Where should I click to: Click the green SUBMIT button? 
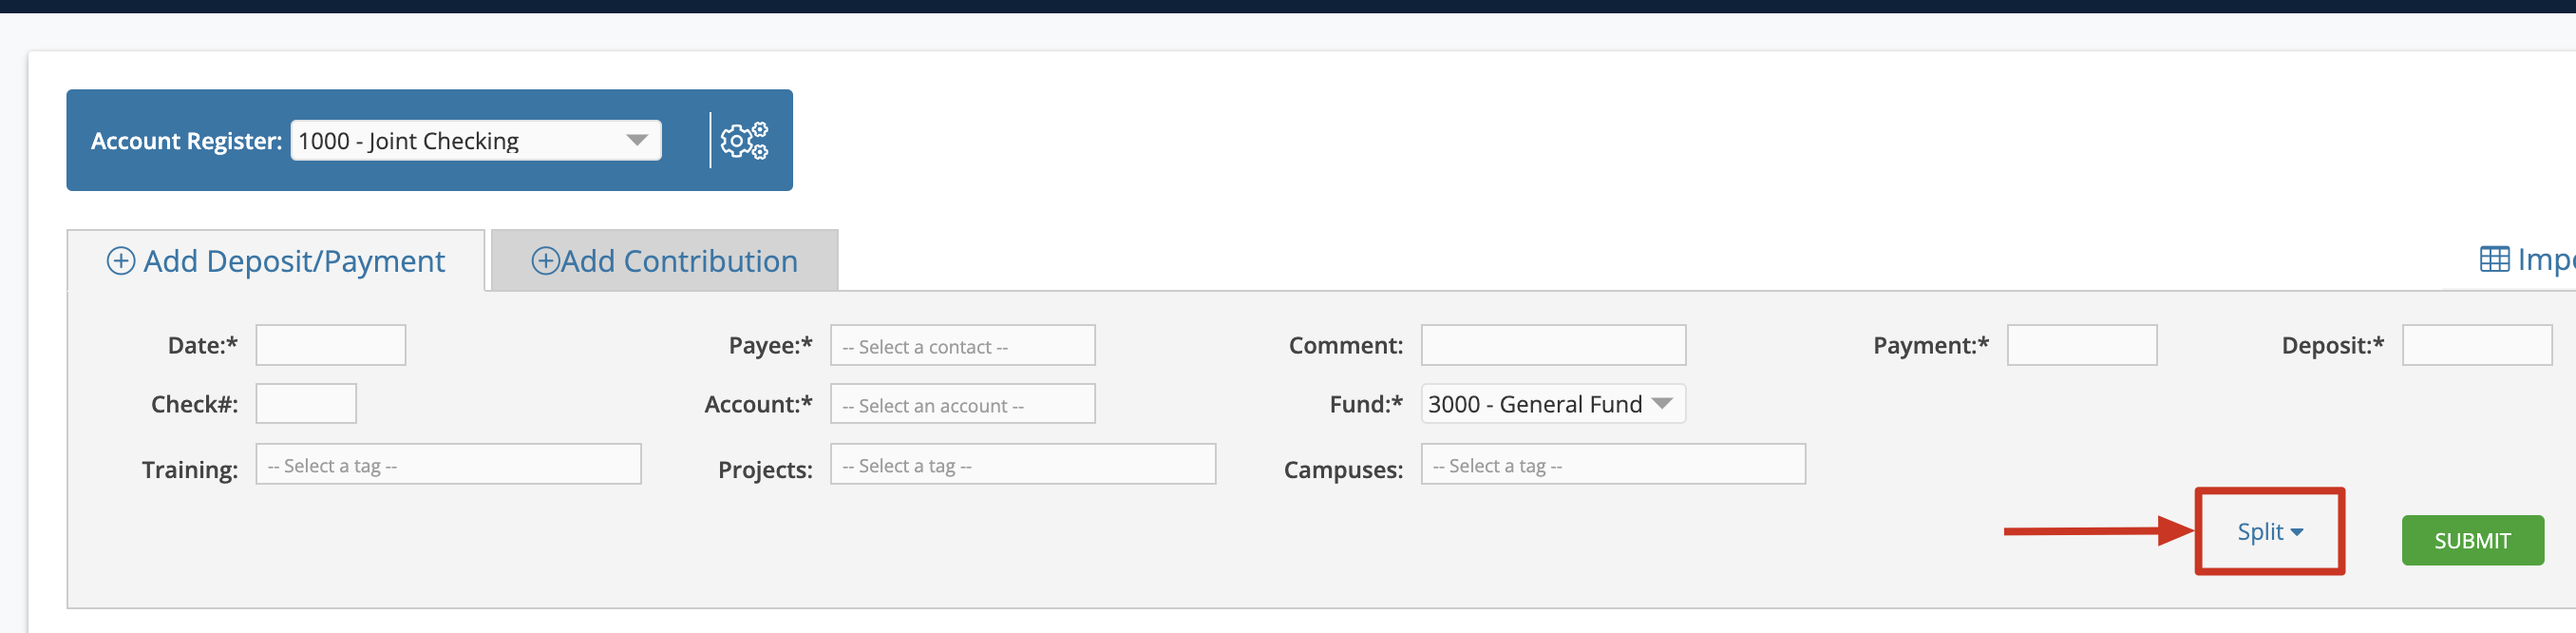2472,541
